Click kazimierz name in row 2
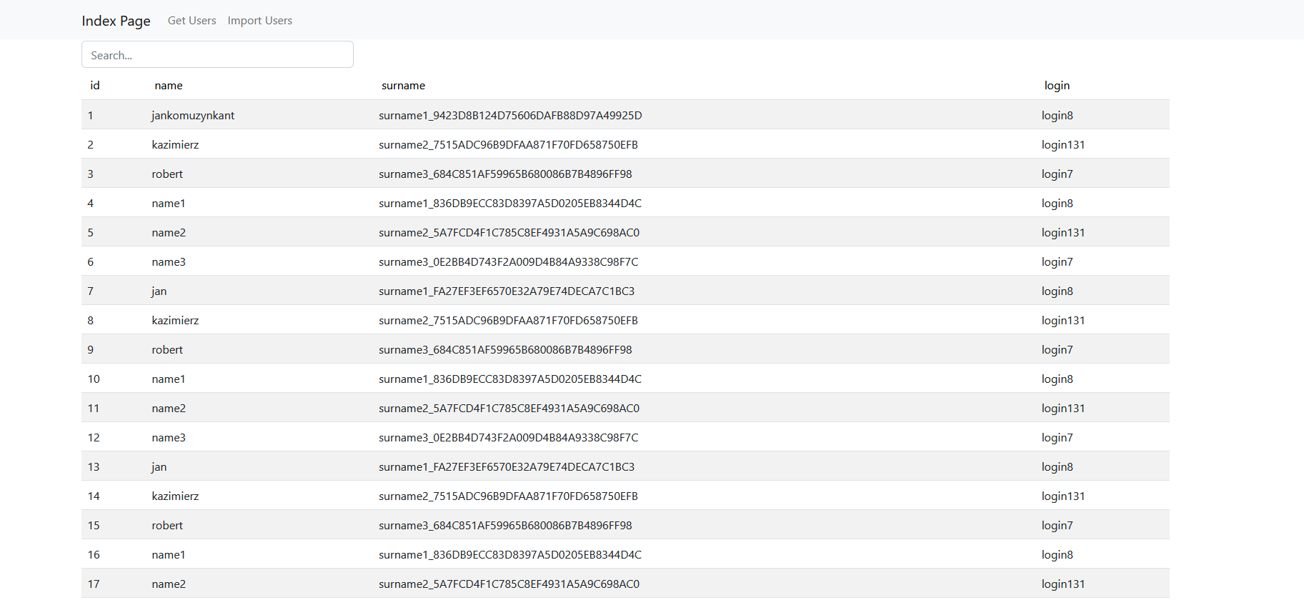Screen dimensions: 1304x600 point(175,145)
